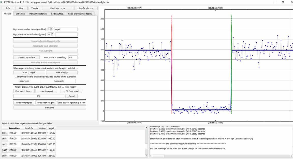Click the report panel scroll left arrow
This screenshot has width=293, height=159.
[151, 156]
